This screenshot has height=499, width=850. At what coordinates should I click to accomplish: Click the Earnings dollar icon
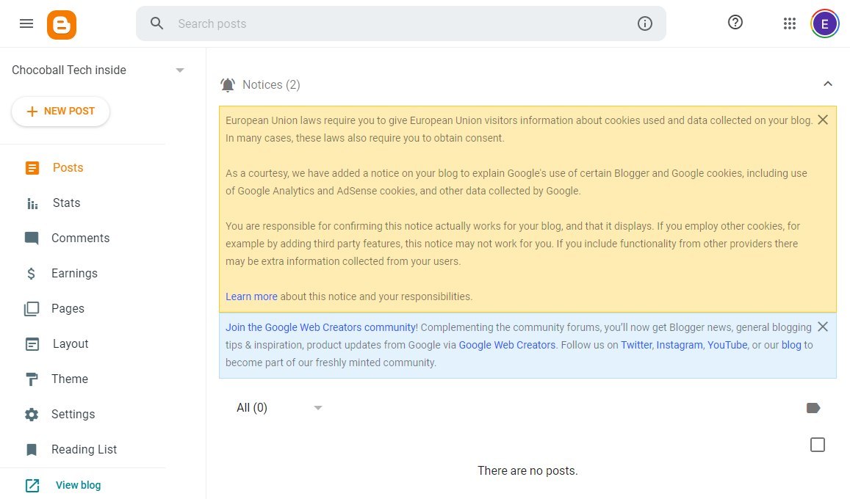point(32,273)
